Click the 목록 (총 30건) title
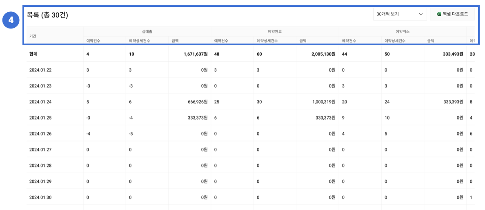Image resolution: width=485 pixels, height=210 pixels. click(x=47, y=15)
